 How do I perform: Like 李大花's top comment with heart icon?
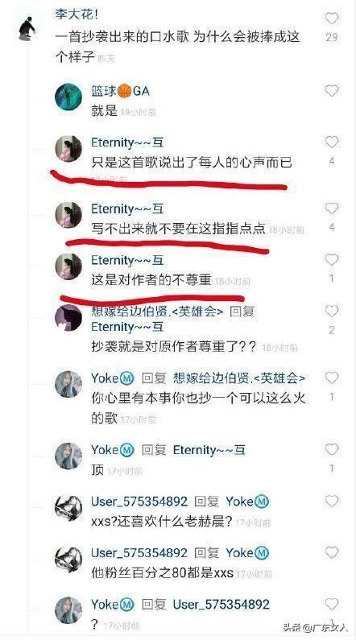(332, 19)
